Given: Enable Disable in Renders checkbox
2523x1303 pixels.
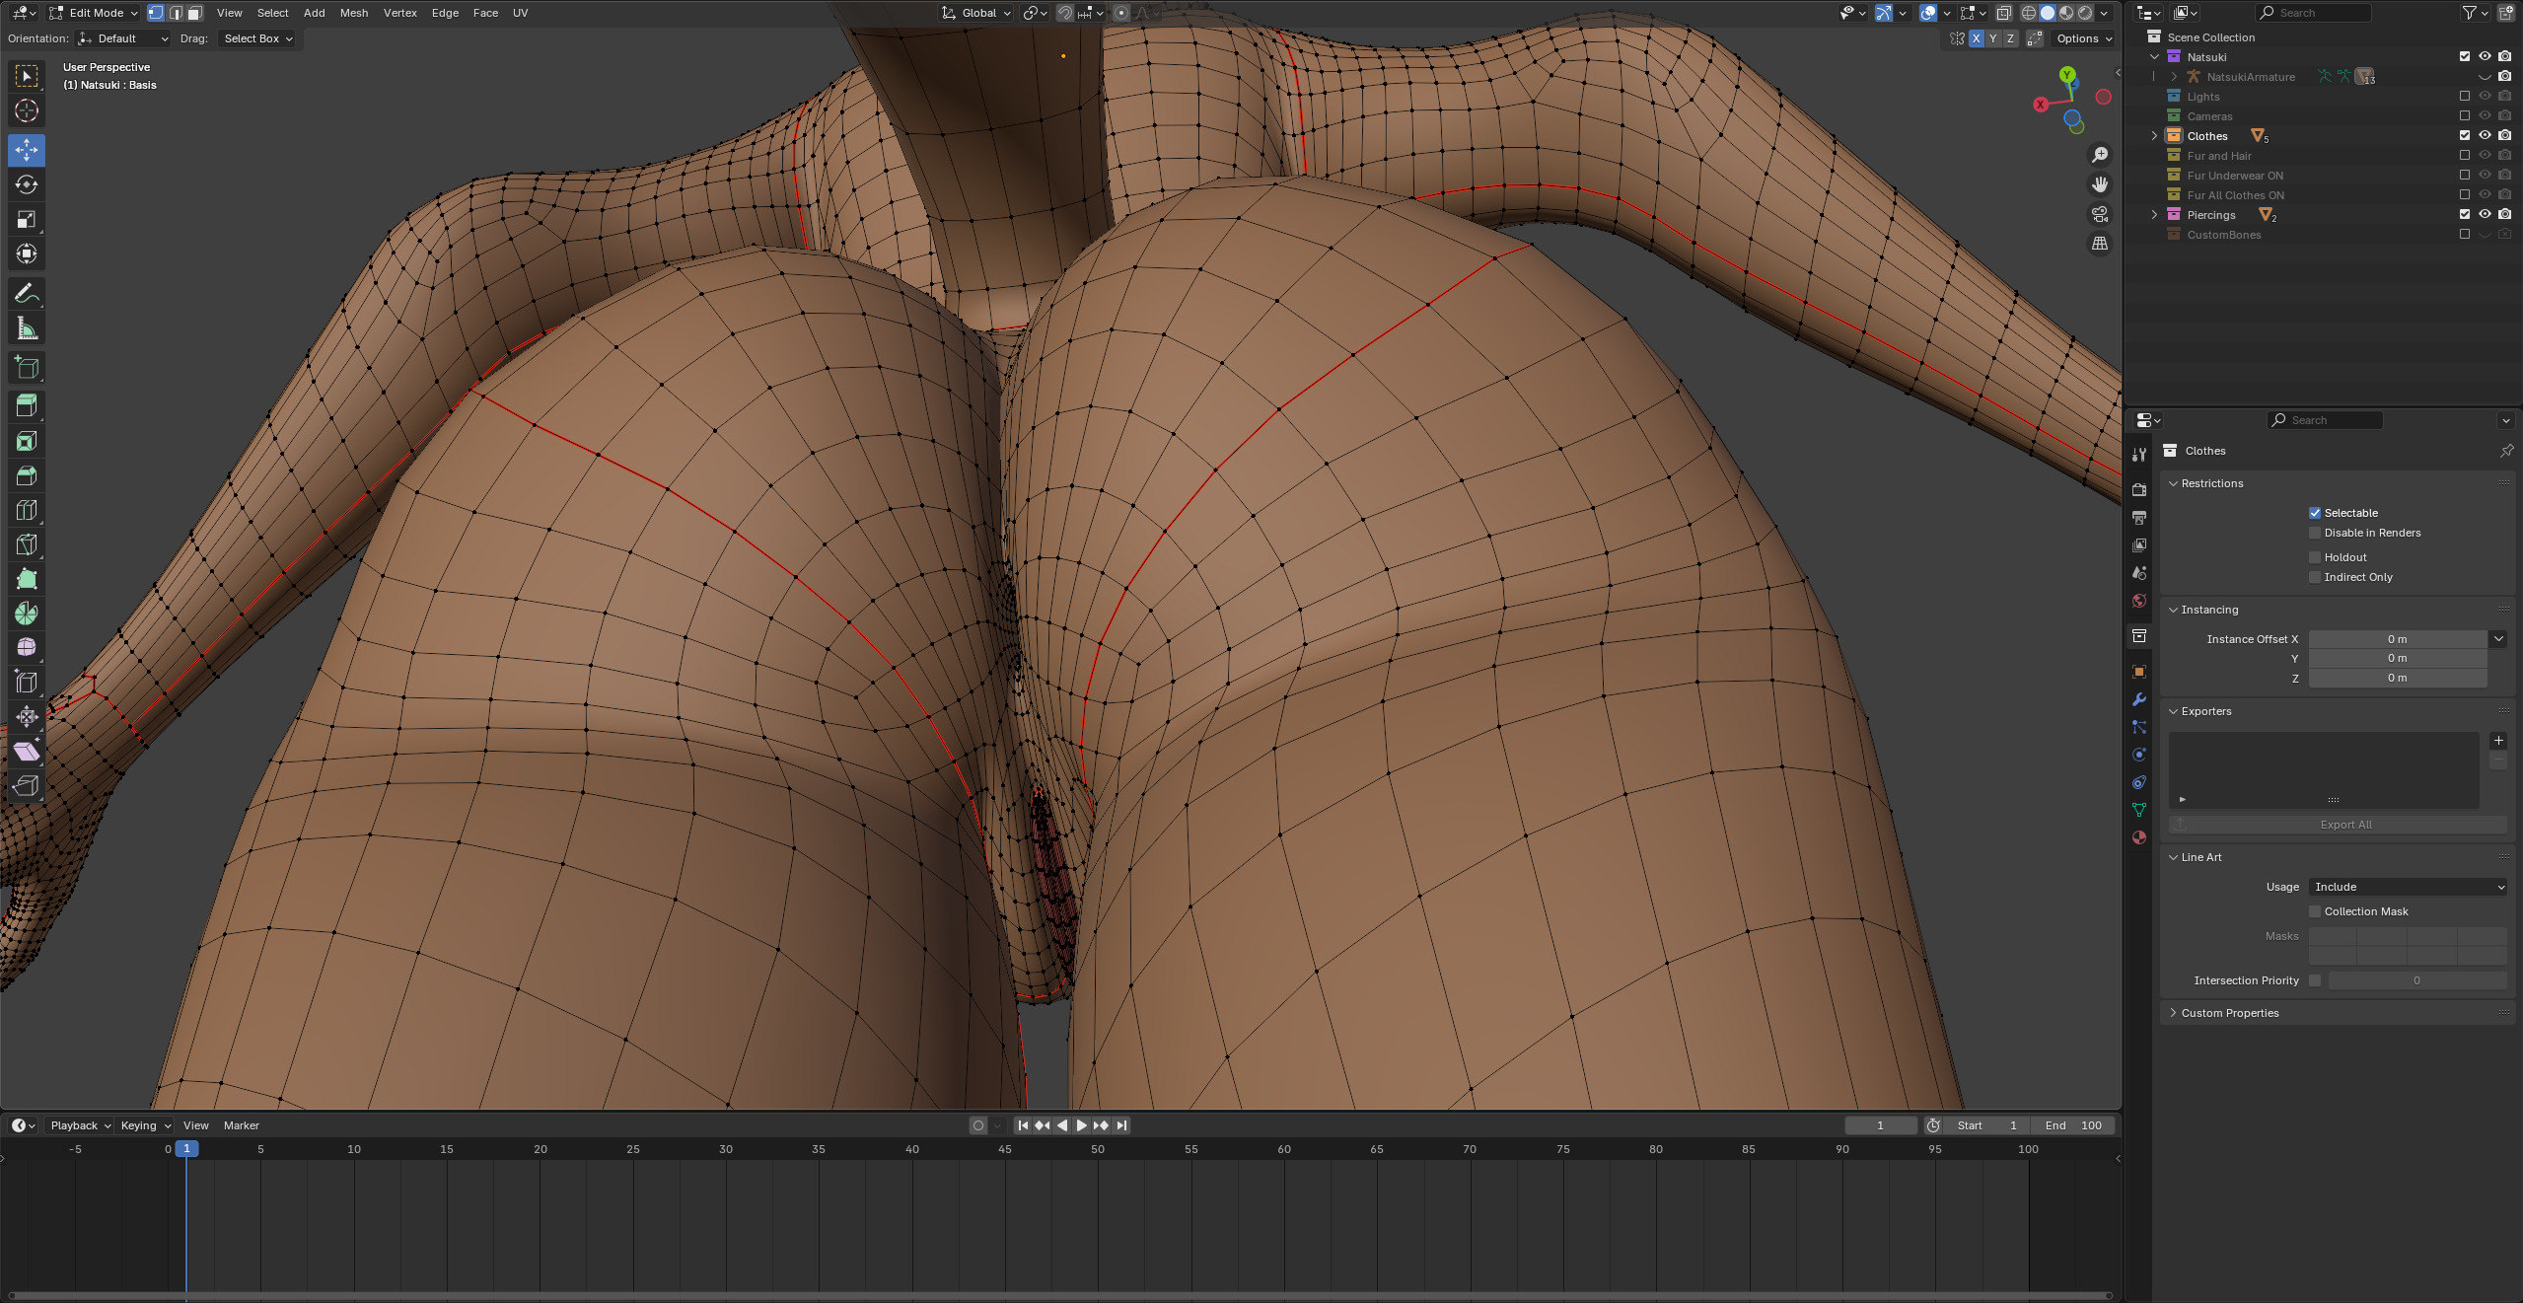Looking at the screenshot, I should tap(2314, 533).
